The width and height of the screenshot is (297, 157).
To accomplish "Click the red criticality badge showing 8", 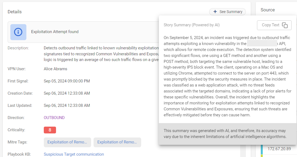I will point(50,130).
